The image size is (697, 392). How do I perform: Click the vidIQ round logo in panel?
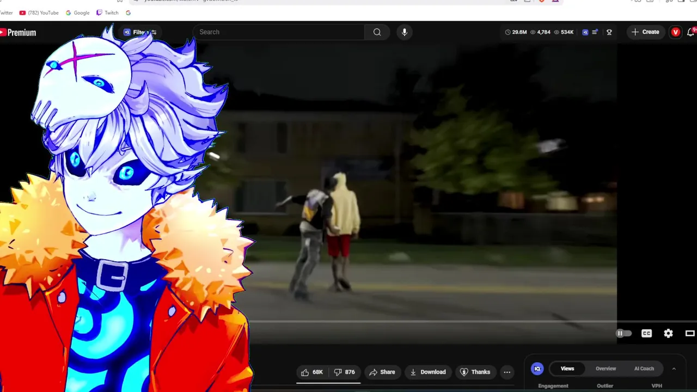537,369
